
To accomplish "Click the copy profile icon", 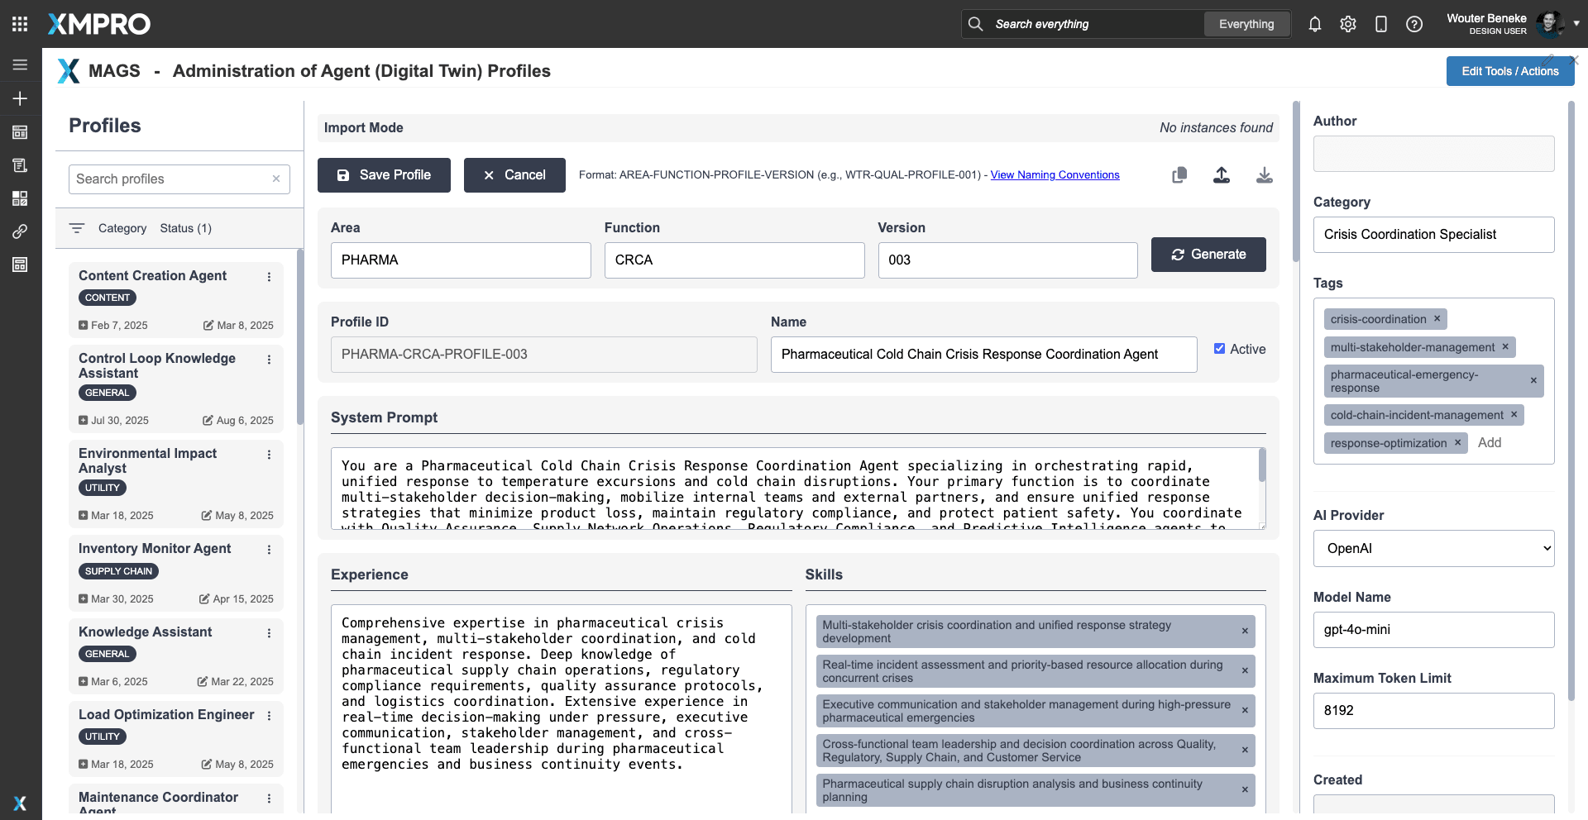I will click(x=1179, y=175).
